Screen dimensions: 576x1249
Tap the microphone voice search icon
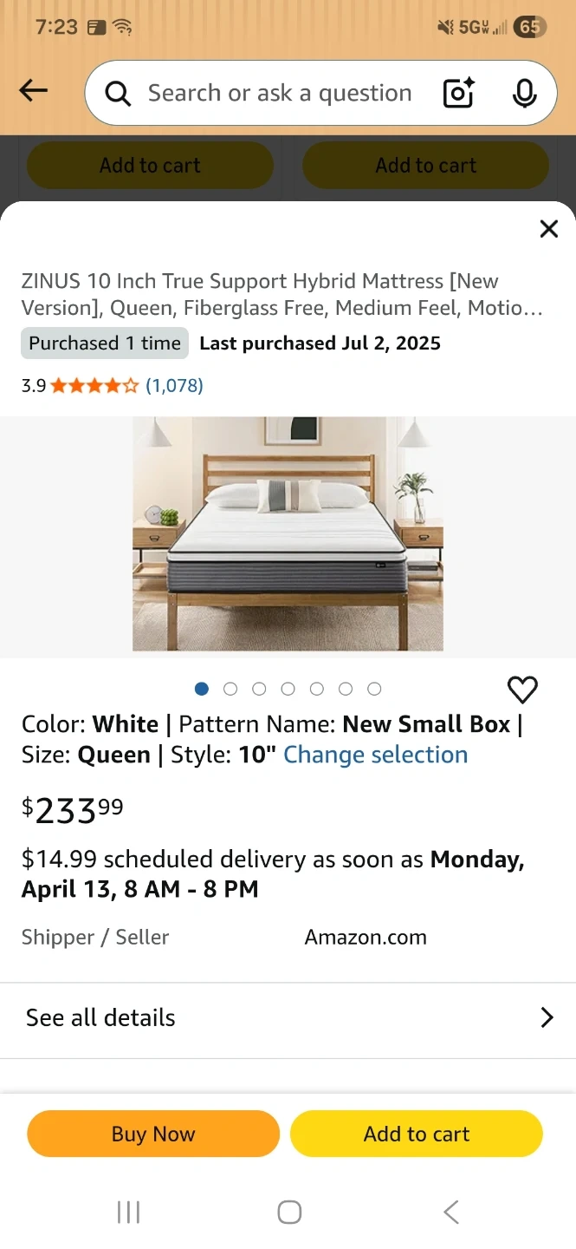(524, 93)
